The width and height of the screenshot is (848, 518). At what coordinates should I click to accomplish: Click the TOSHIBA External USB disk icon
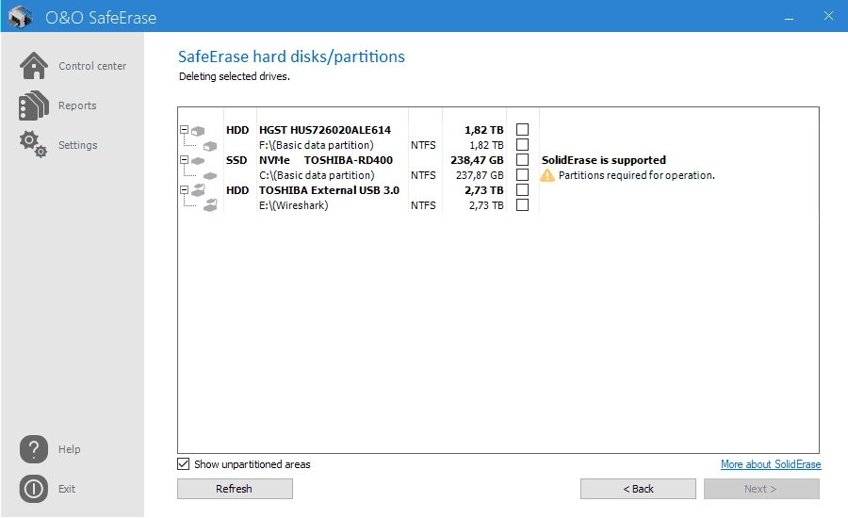[199, 190]
